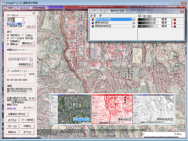Click the 日/世 datum toggle button
The height and width of the screenshot is (141, 188).
[x=32, y=99]
